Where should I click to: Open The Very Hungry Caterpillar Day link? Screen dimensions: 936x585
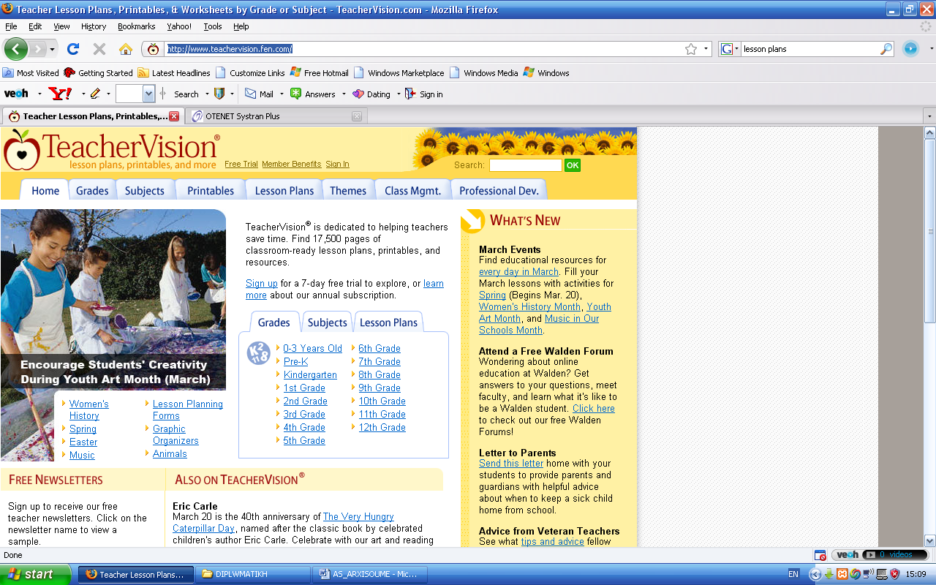click(x=283, y=522)
